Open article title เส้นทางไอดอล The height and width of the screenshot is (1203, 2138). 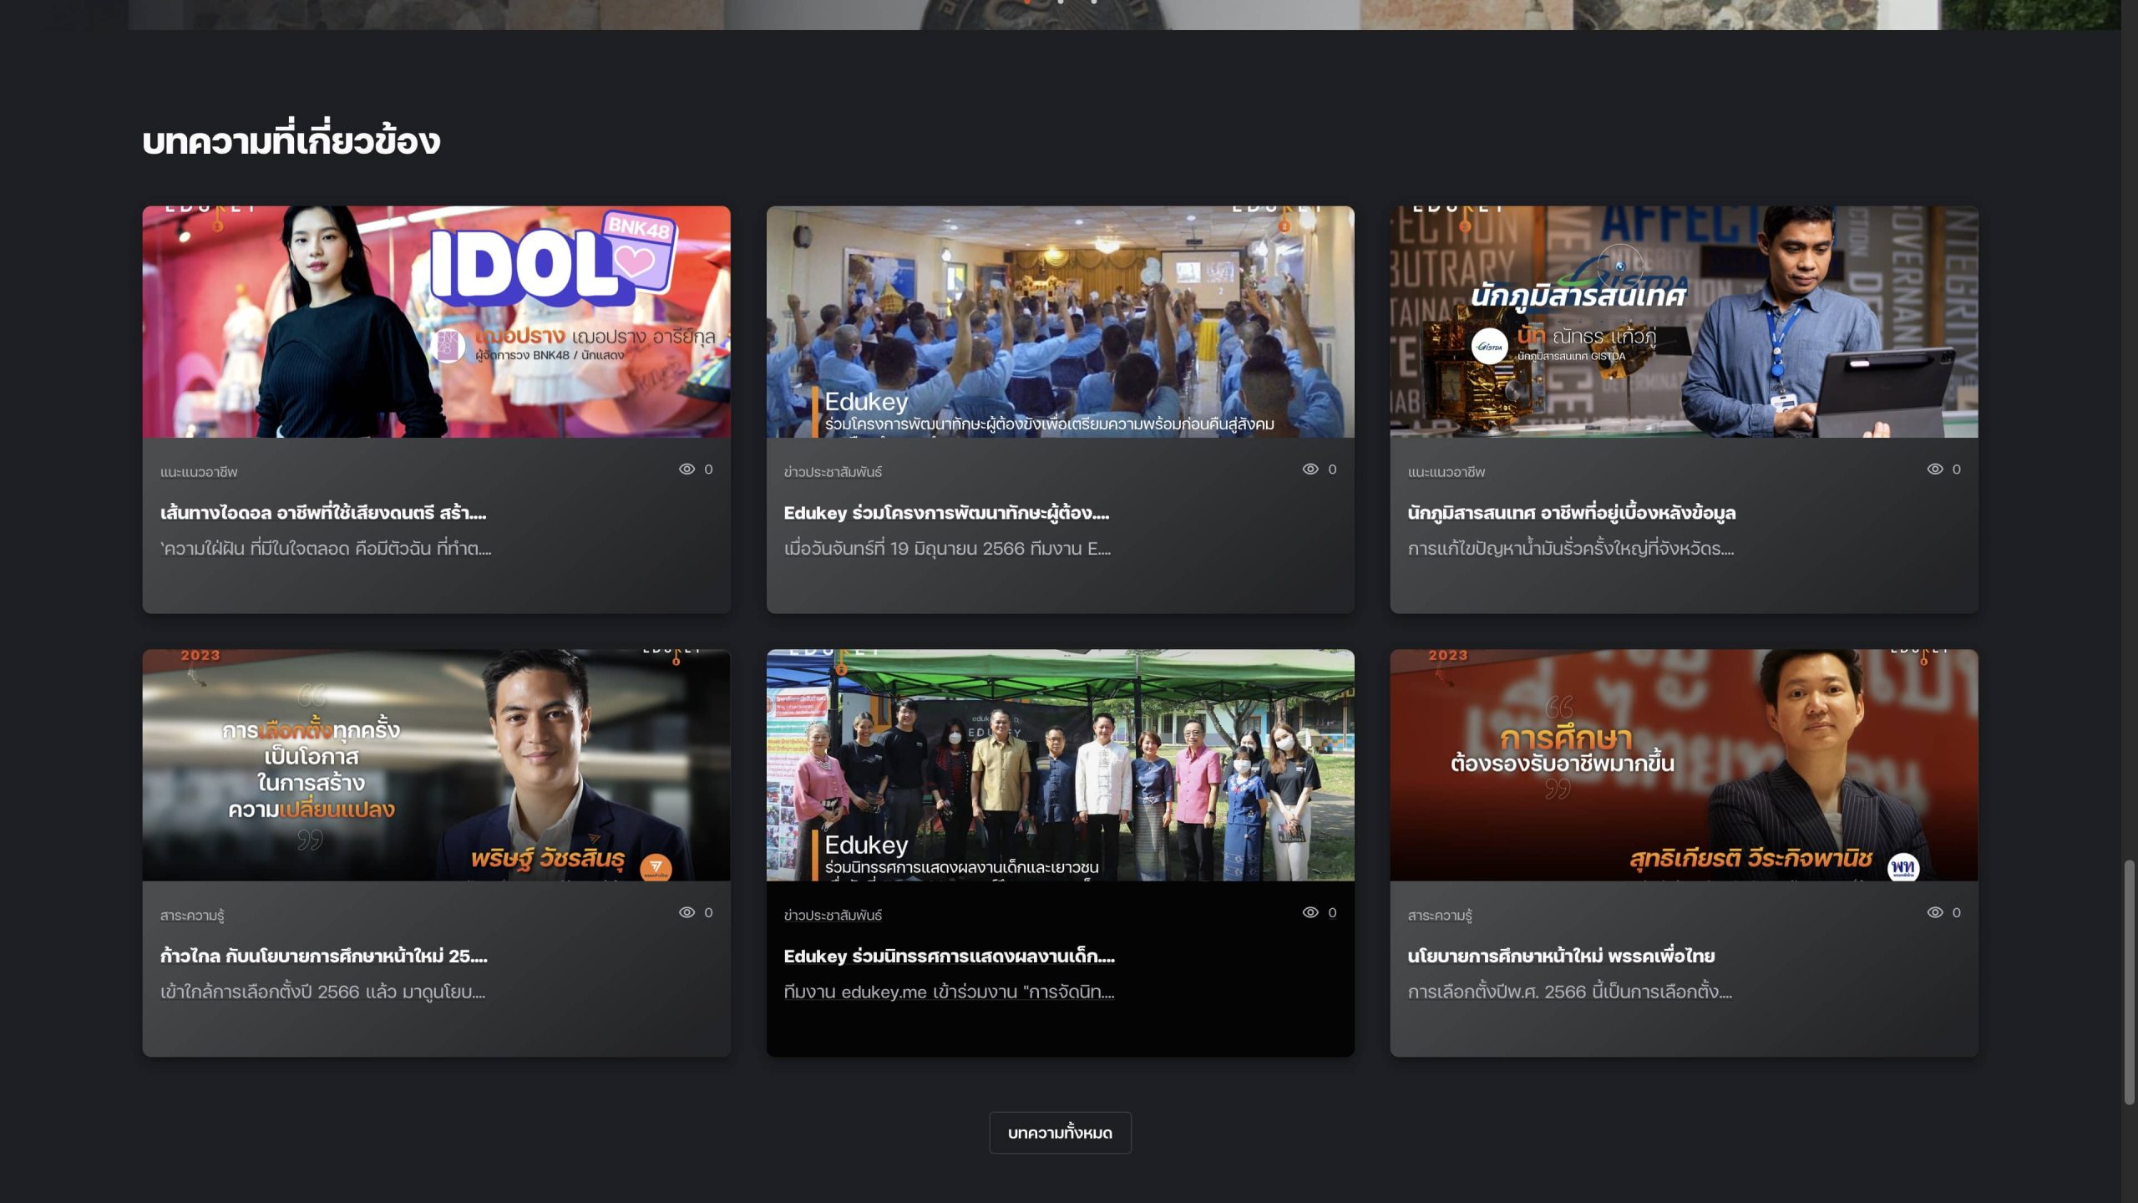click(x=323, y=513)
